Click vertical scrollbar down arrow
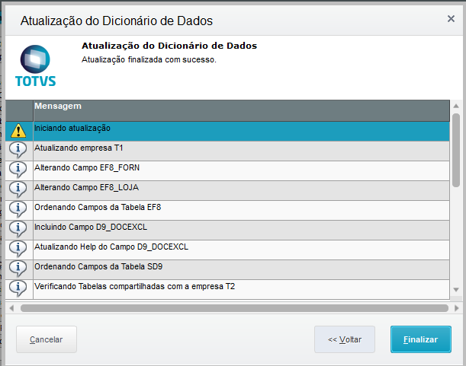 coord(456,289)
